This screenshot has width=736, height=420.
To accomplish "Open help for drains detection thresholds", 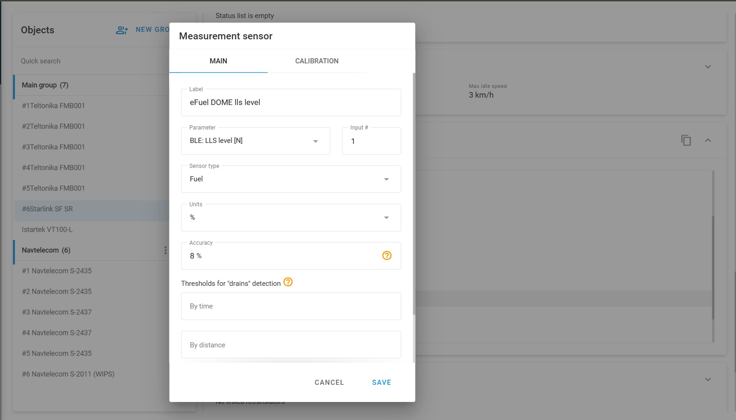I will point(288,282).
